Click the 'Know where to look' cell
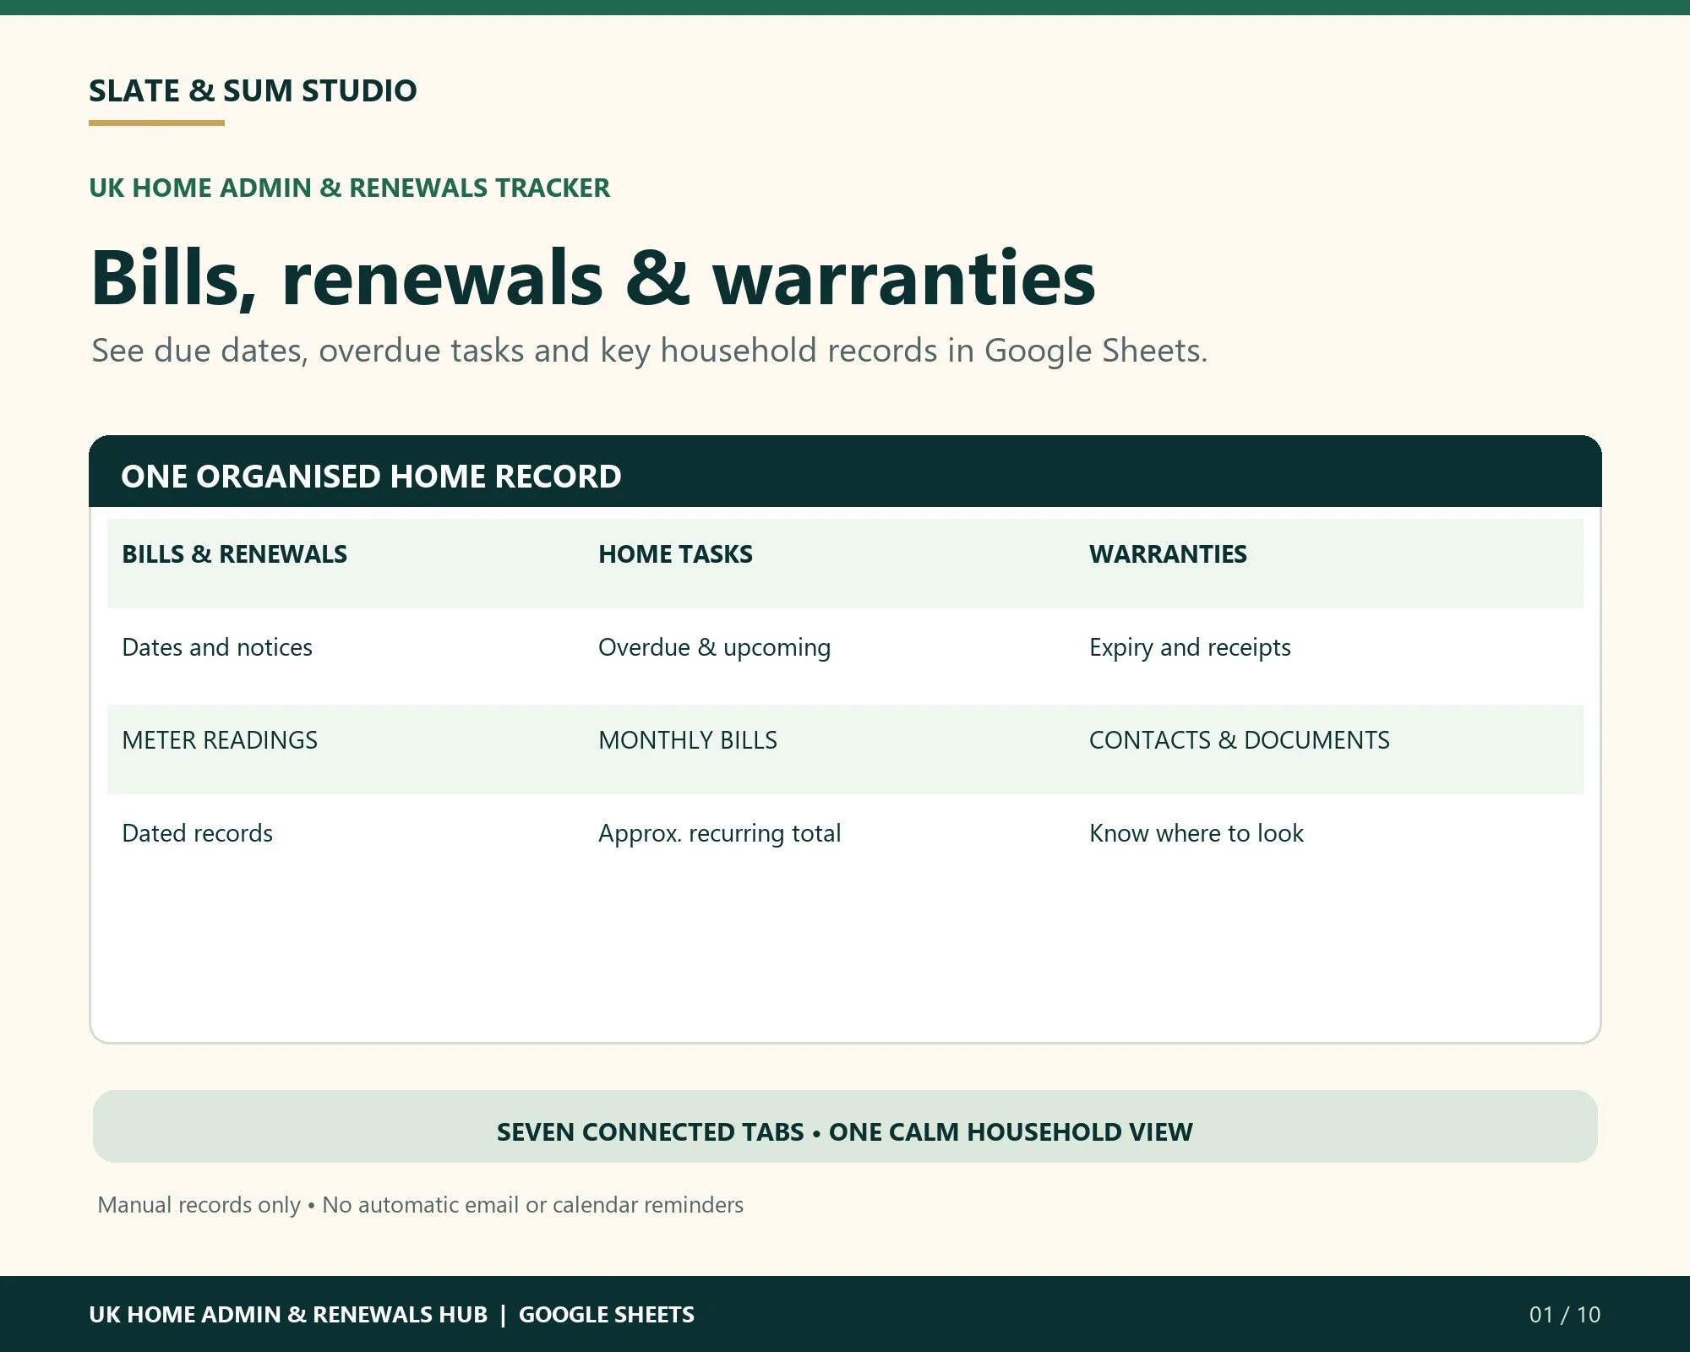The image size is (1690, 1352). [x=1196, y=833]
